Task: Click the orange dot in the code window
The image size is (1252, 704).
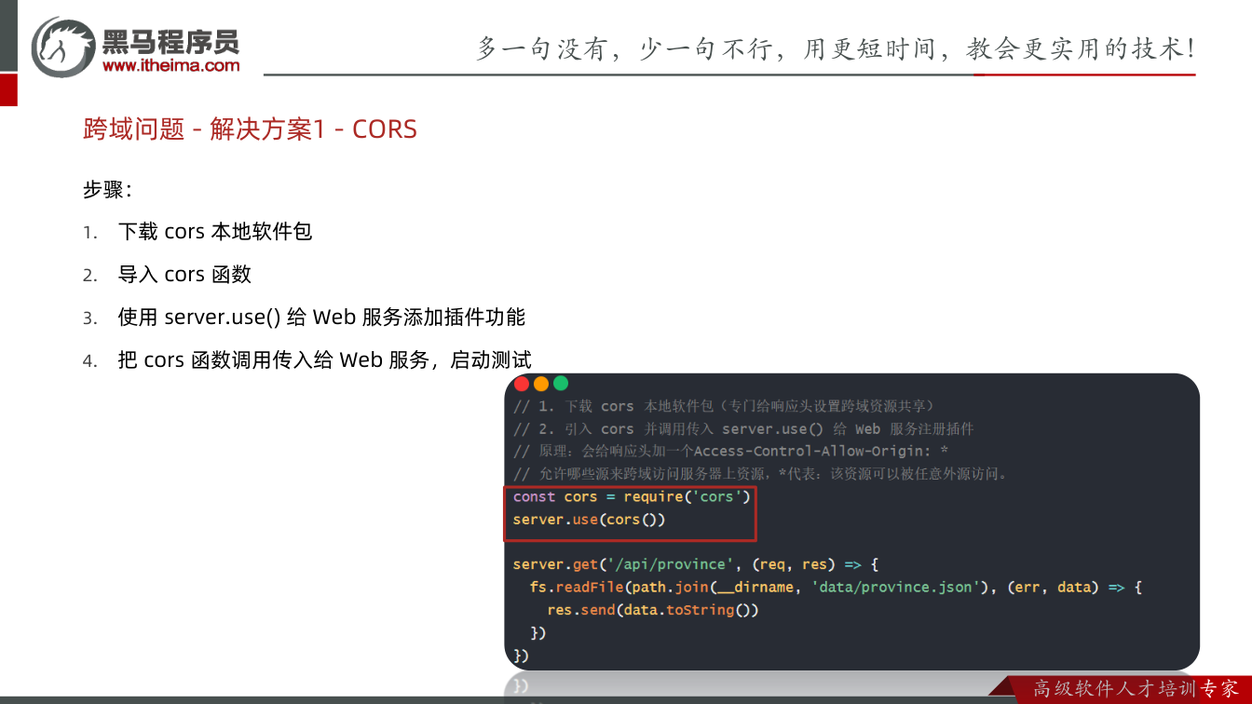Action: click(541, 384)
